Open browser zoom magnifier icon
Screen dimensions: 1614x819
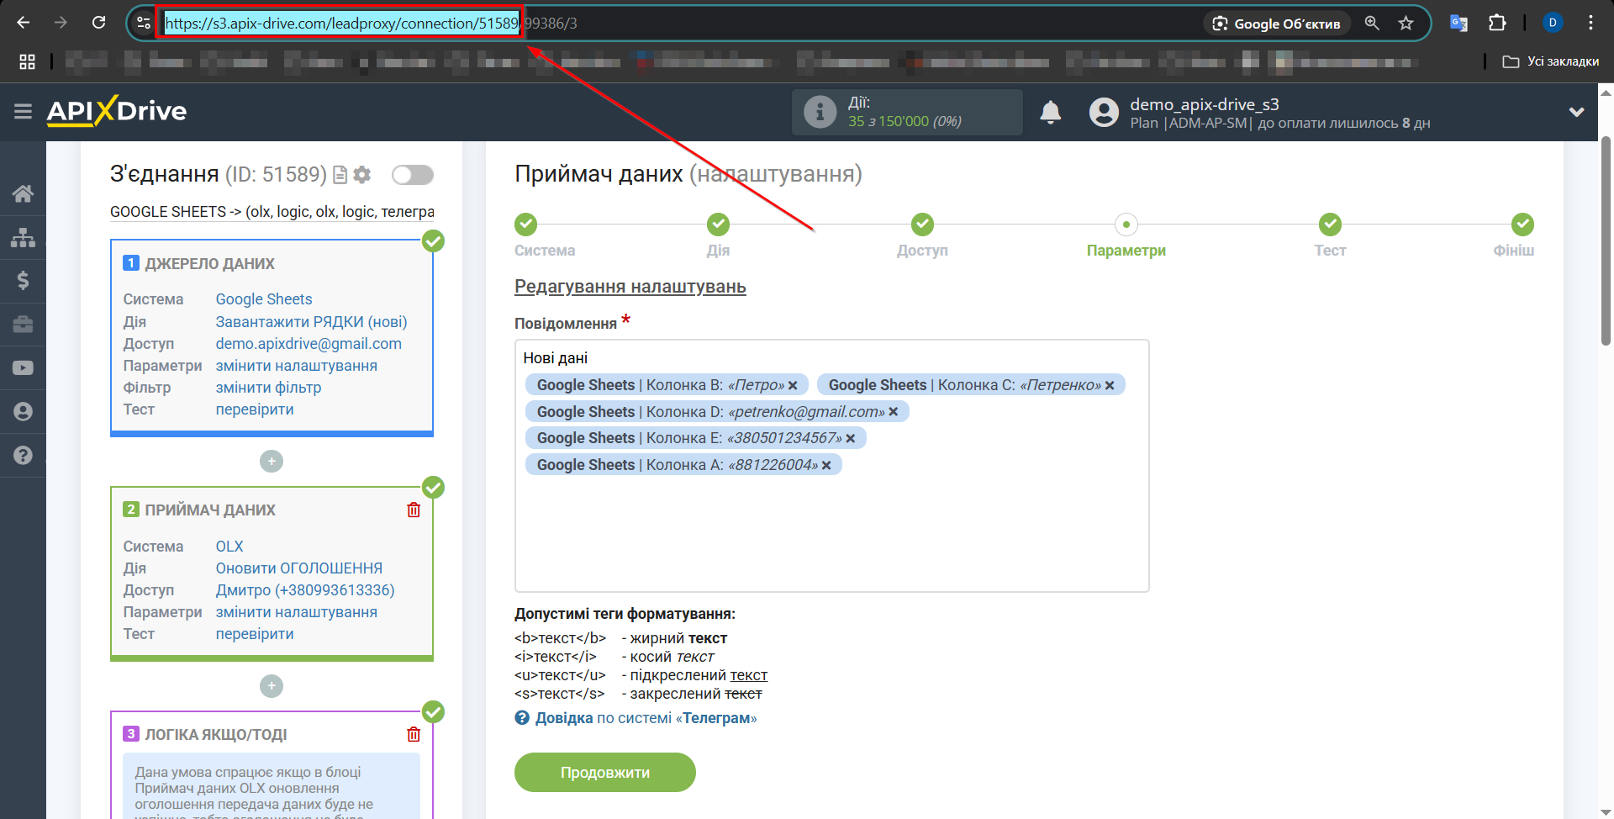(1372, 23)
